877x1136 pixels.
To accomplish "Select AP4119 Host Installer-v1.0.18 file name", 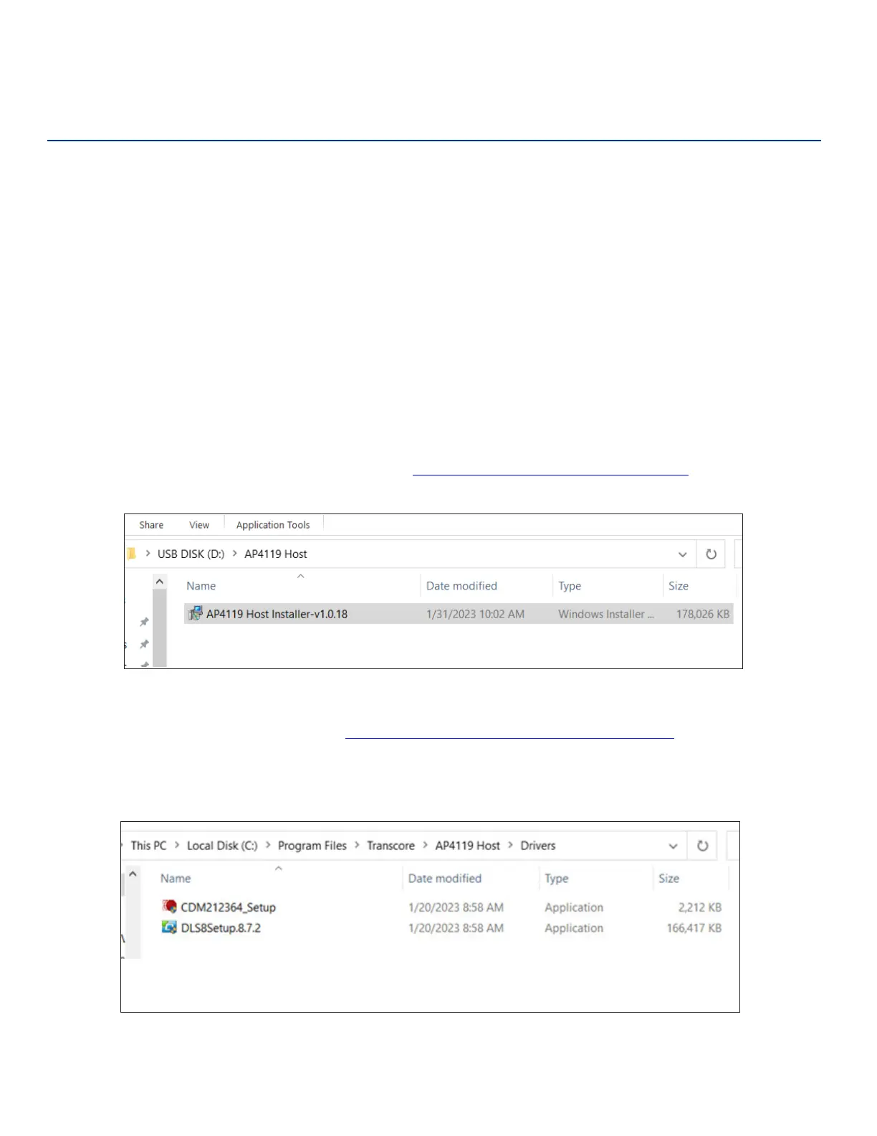I will coord(277,614).
